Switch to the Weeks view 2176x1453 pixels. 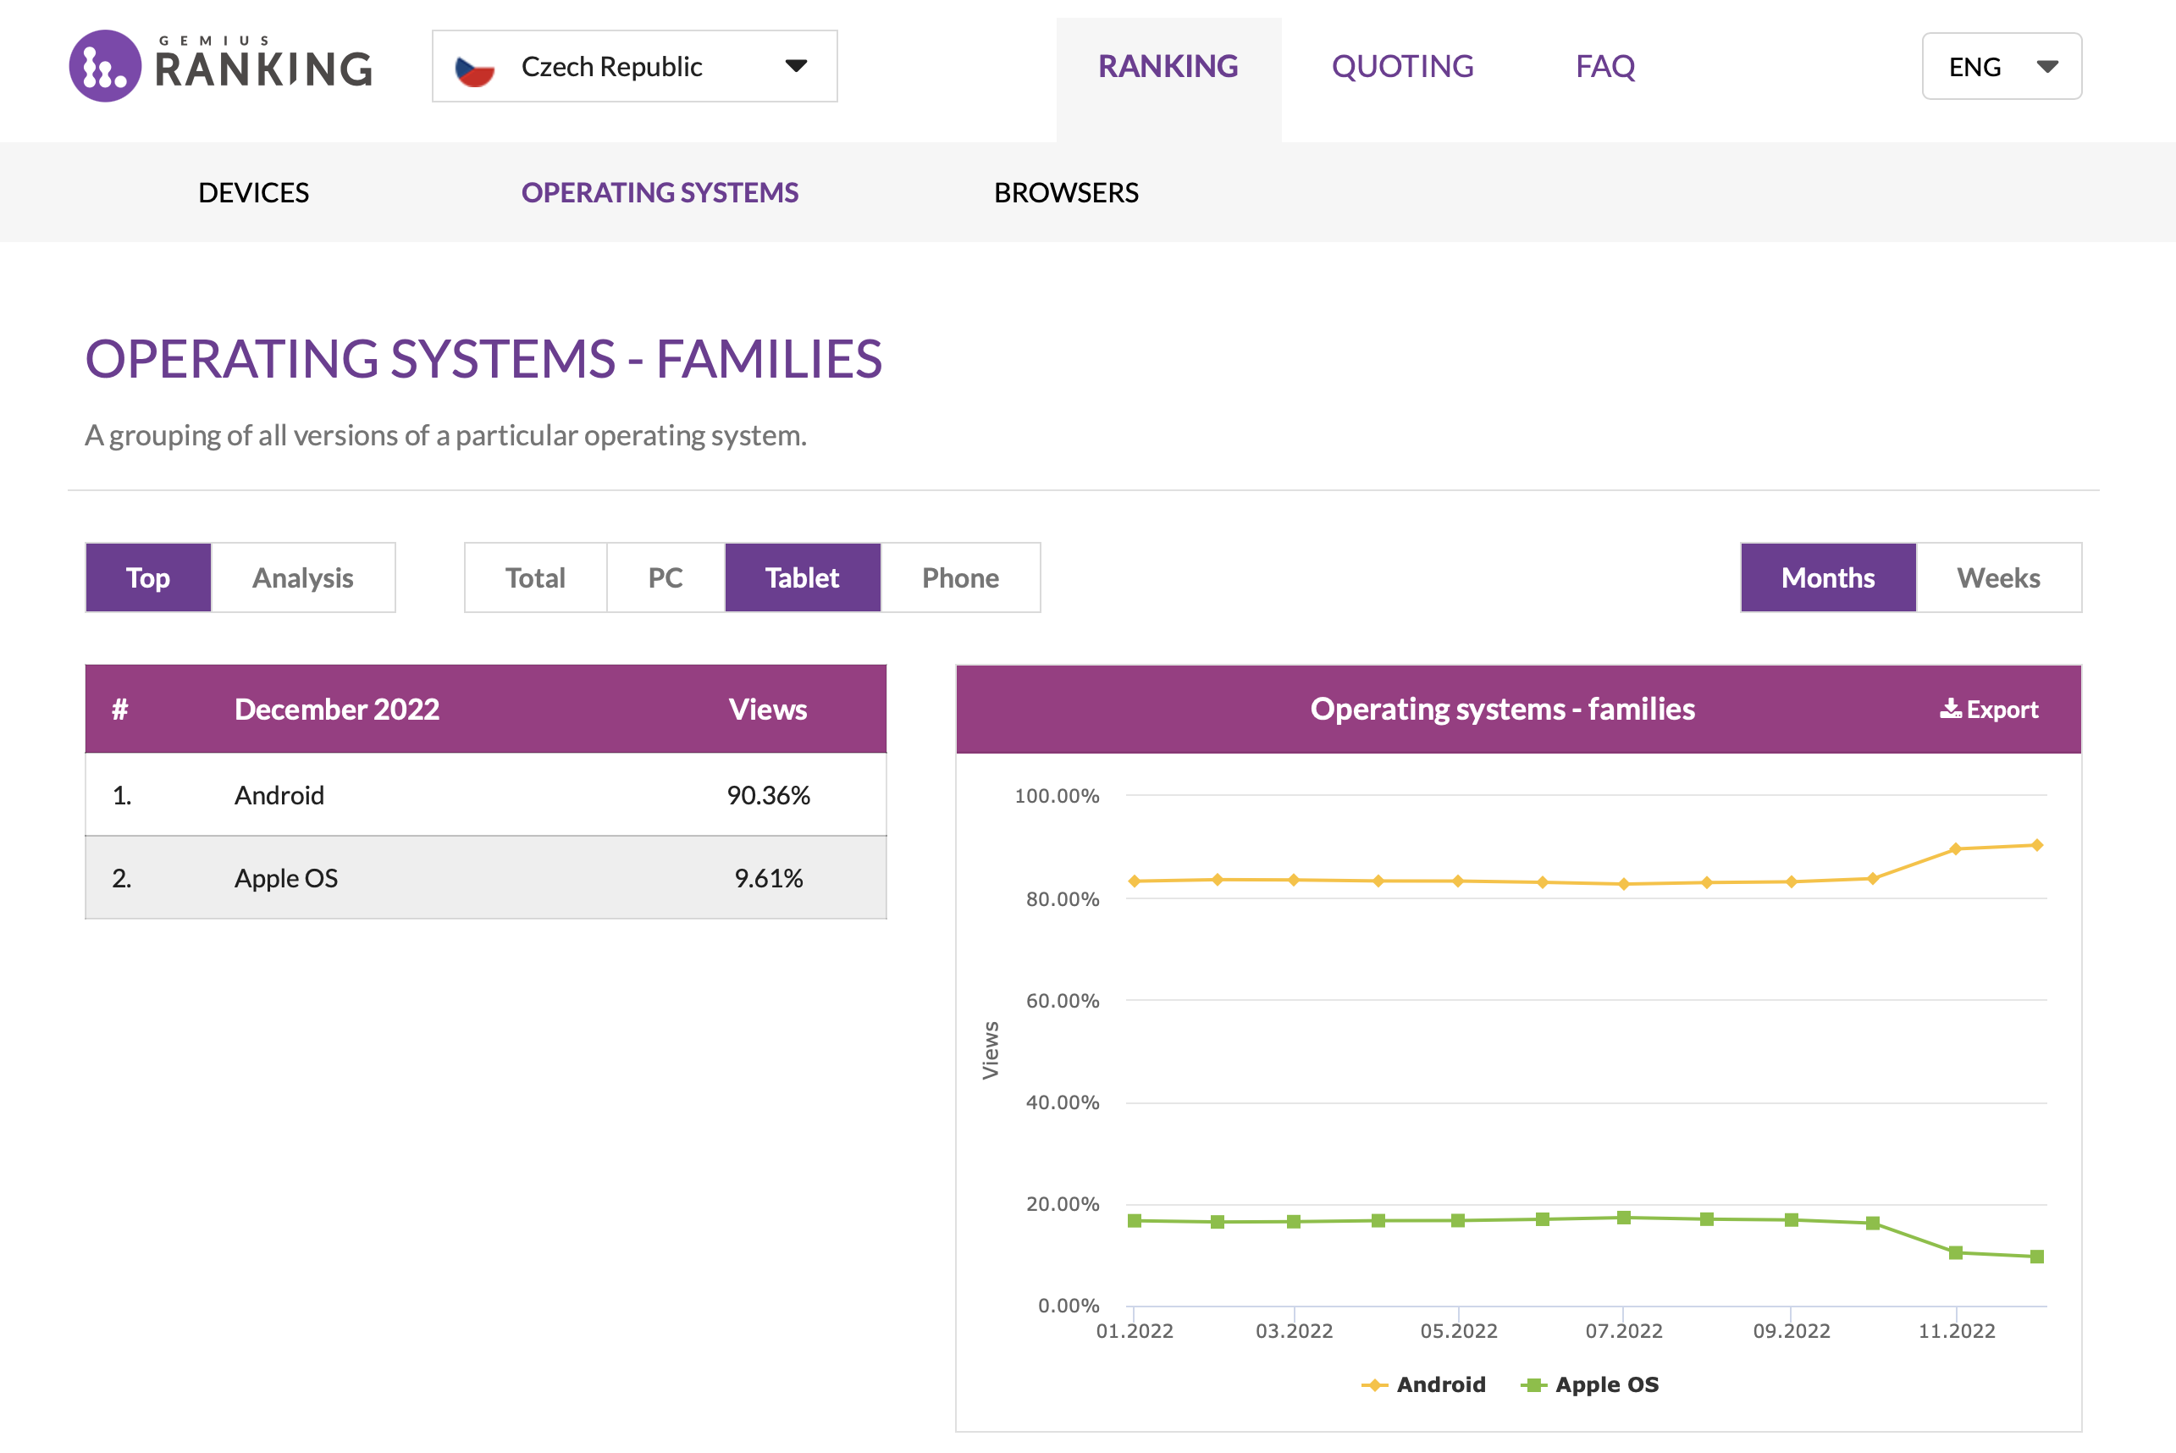(1998, 577)
